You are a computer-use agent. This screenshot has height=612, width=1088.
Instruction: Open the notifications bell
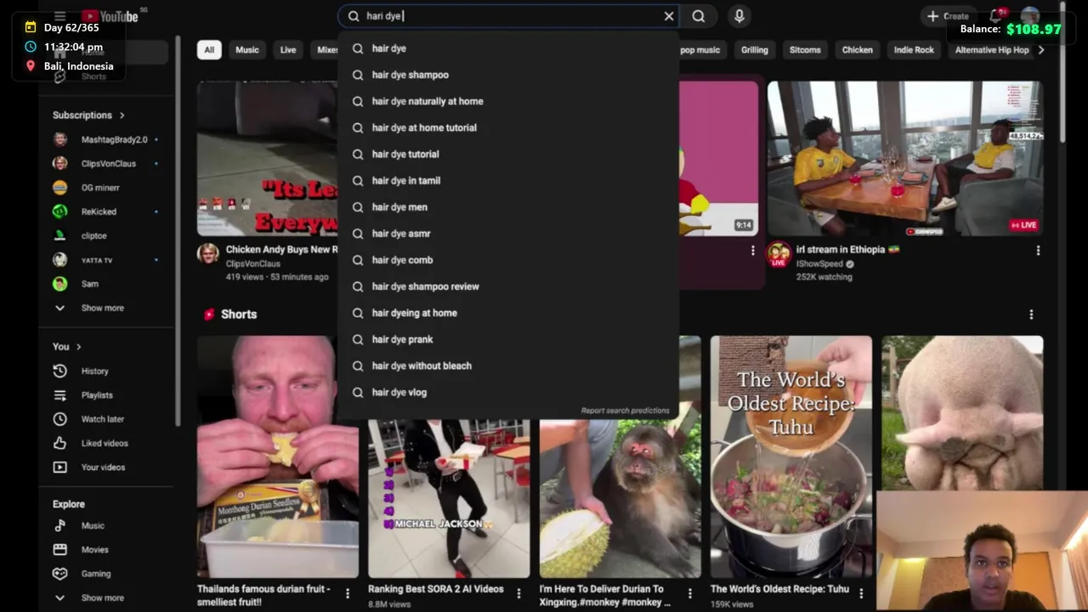click(x=996, y=16)
